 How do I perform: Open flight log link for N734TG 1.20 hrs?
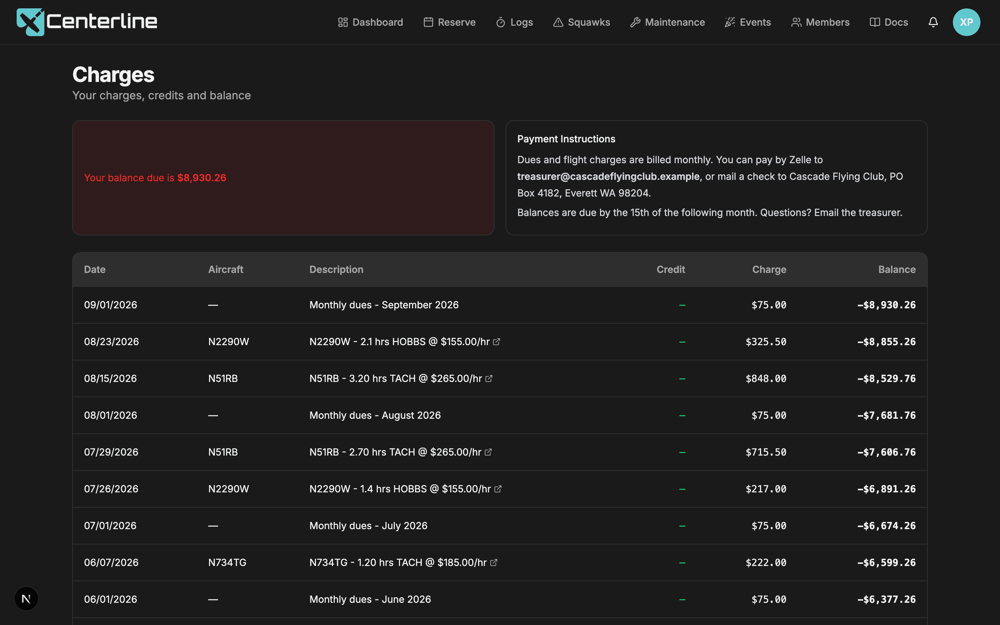click(494, 562)
